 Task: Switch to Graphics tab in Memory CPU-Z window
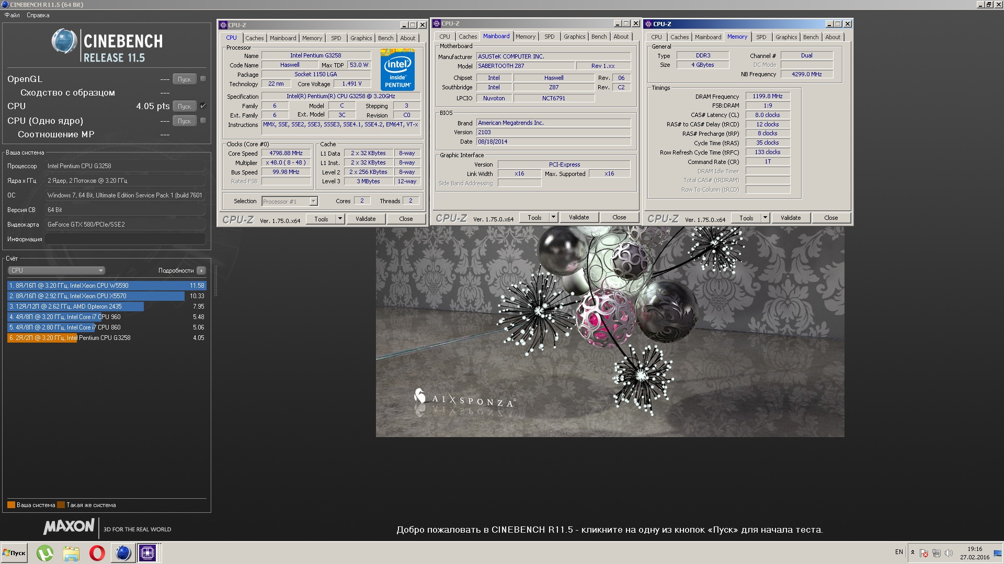[786, 37]
